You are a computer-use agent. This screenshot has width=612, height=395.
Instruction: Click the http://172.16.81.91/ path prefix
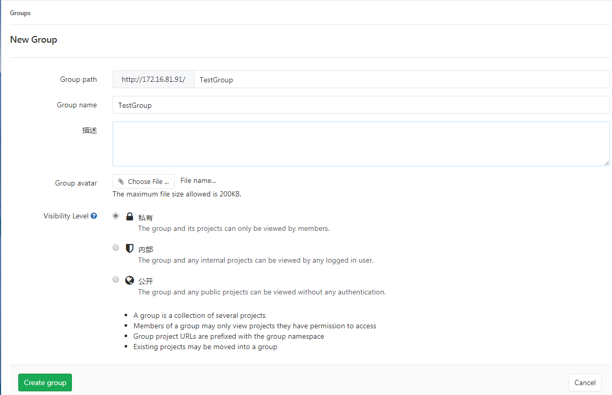(153, 79)
